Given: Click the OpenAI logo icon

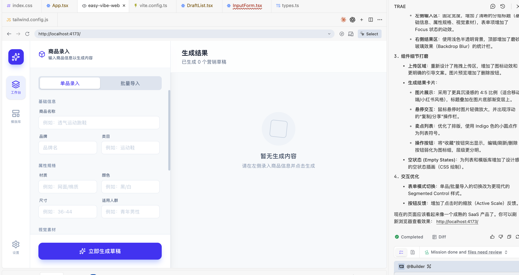Looking at the screenshot, I should [352, 20].
